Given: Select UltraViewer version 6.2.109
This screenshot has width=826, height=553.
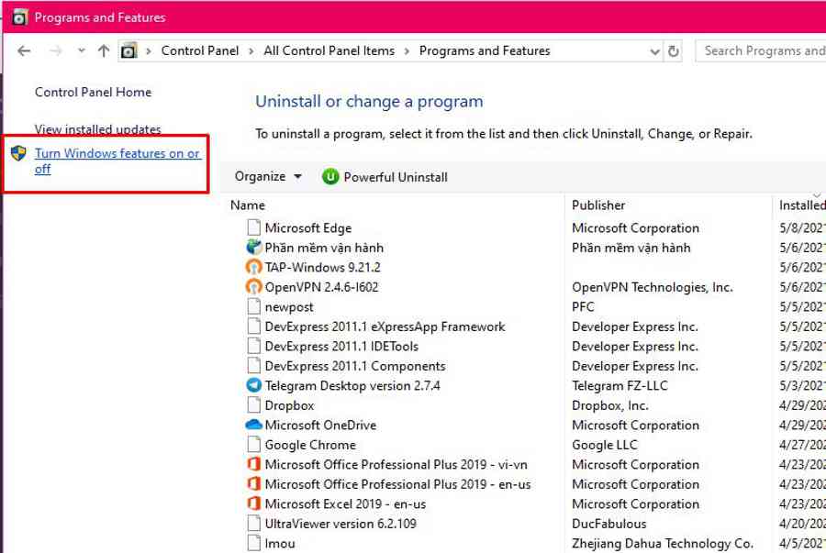Looking at the screenshot, I should 340,524.
